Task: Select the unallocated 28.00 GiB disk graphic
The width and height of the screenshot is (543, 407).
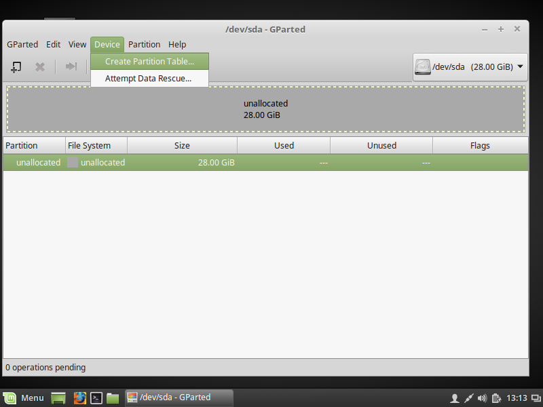Action: [x=265, y=109]
